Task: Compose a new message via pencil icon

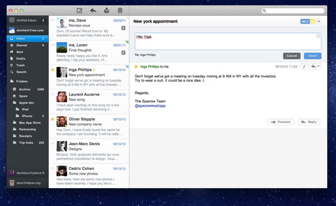Action: click(80, 10)
